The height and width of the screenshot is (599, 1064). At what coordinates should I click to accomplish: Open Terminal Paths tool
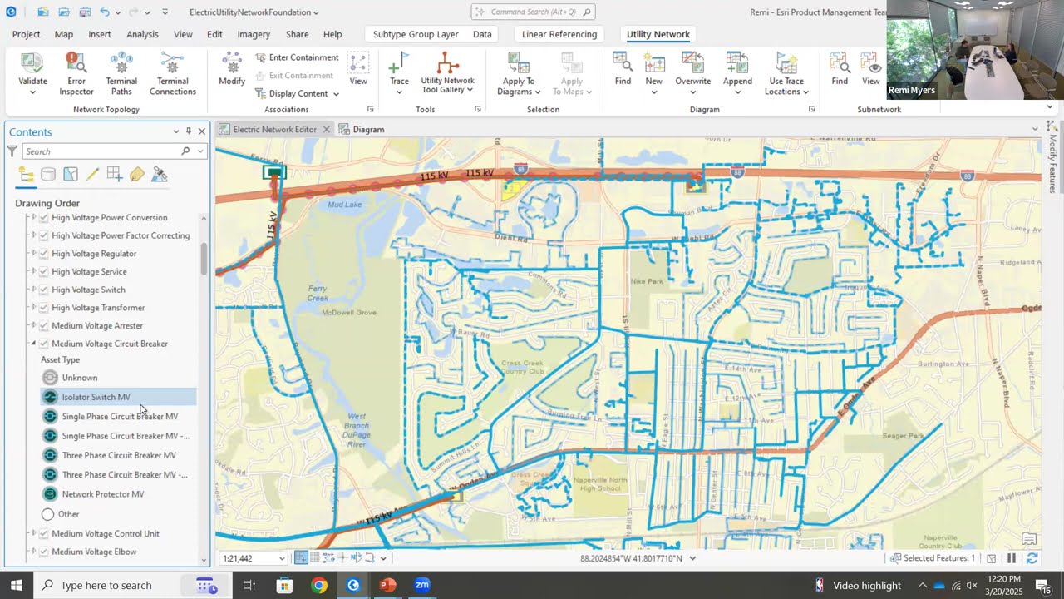click(121, 73)
